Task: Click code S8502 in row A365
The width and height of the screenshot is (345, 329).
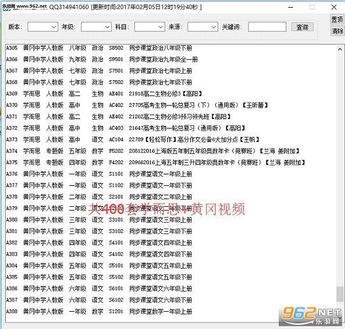Action: (116, 48)
